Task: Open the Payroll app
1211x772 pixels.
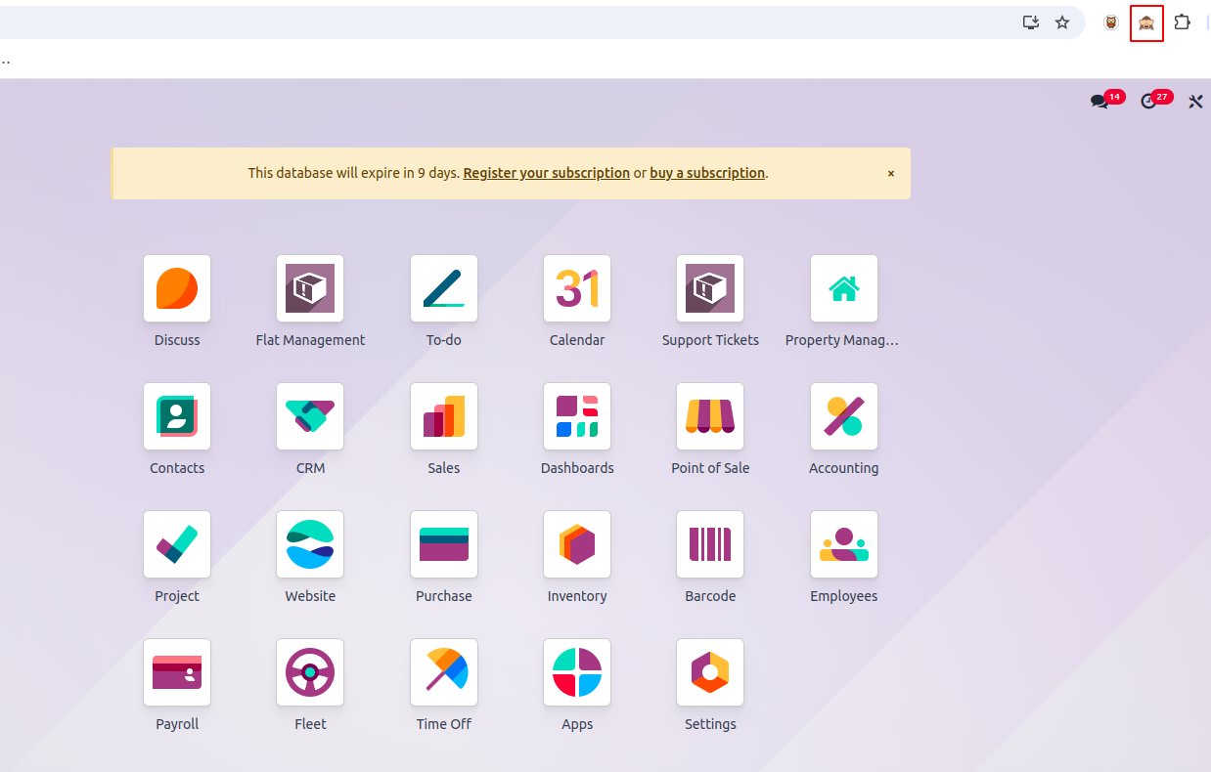Action: tap(177, 672)
